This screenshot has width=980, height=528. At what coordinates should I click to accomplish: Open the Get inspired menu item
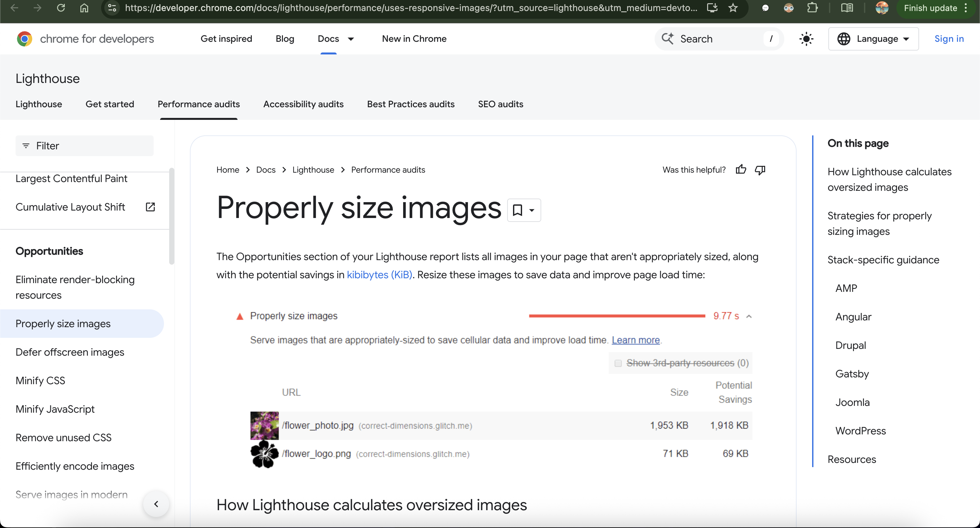point(226,39)
